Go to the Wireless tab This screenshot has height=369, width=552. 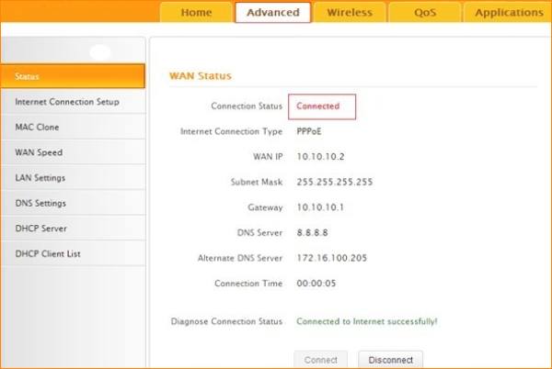click(349, 13)
